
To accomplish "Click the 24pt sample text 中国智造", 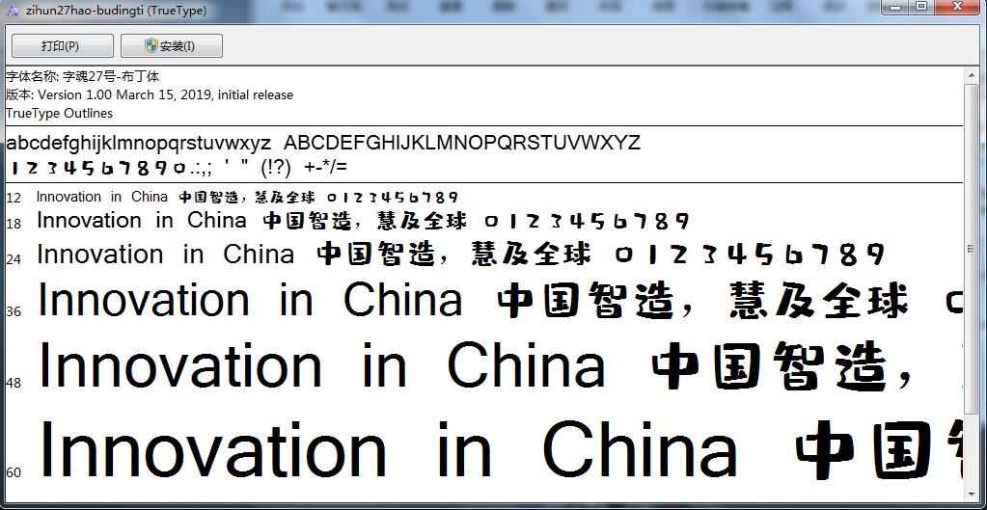I will coord(376,255).
